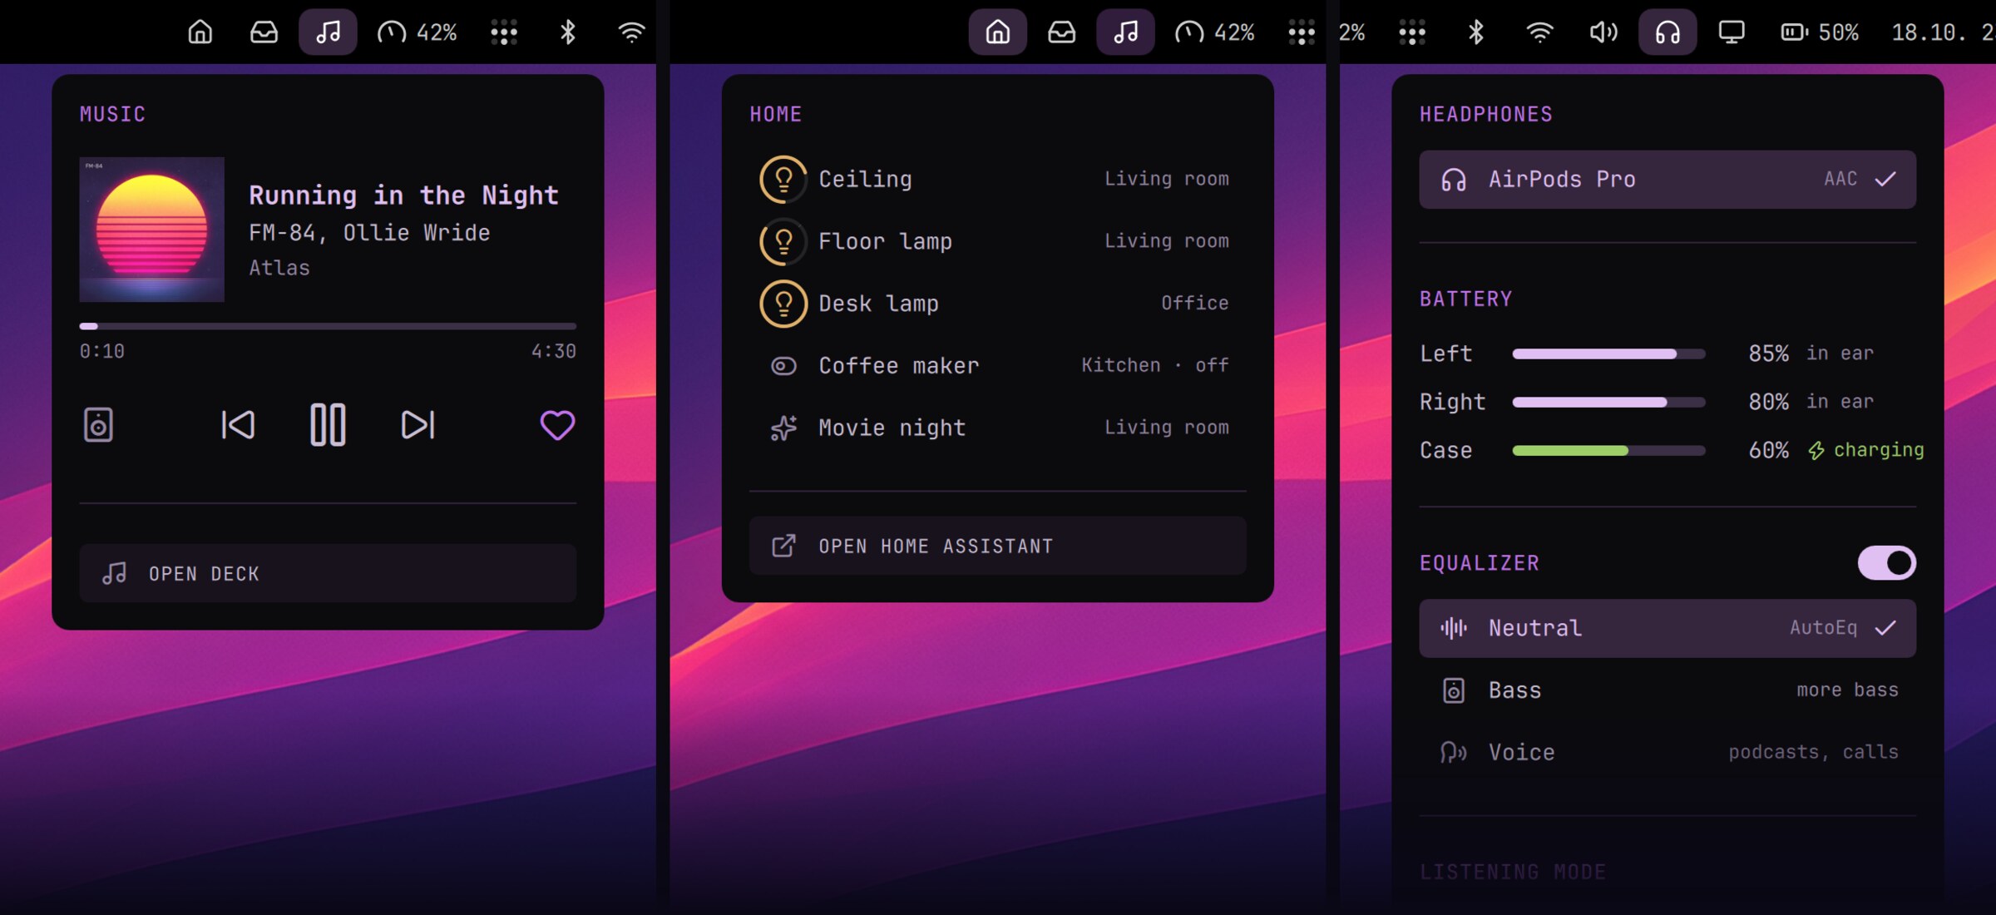Click the inbox icon in middle screenshot's bar
Image resolution: width=1996 pixels, height=915 pixels.
1061,32
